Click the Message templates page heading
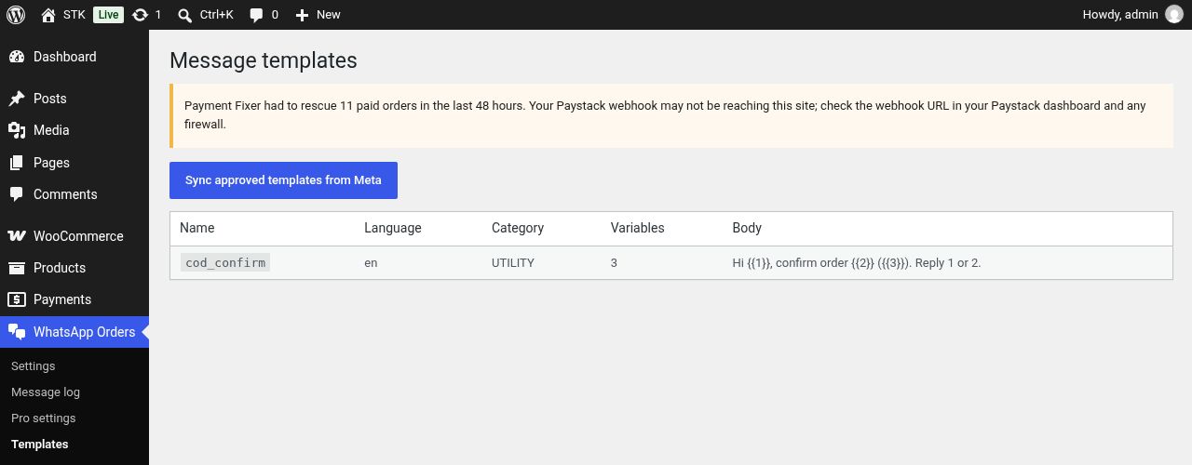This screenshot has height=465, width=1192. coord(264,60)
